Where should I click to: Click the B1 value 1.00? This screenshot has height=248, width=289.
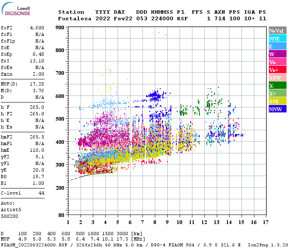pyautogui.click(x=38, y=184)
